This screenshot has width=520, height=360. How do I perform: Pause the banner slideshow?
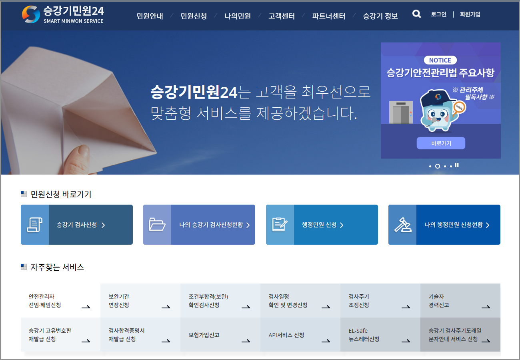[x=457, y=165]
